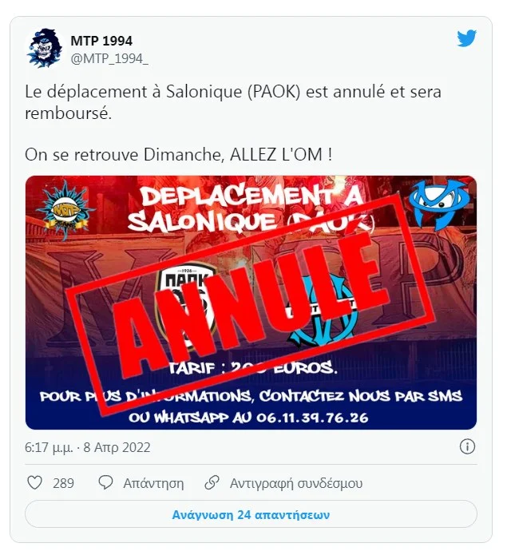Open Ανάγνωση 24 απαντήσεων replies button
The width and height of the screenshot is (511, 555).
[x=251, y=514]
